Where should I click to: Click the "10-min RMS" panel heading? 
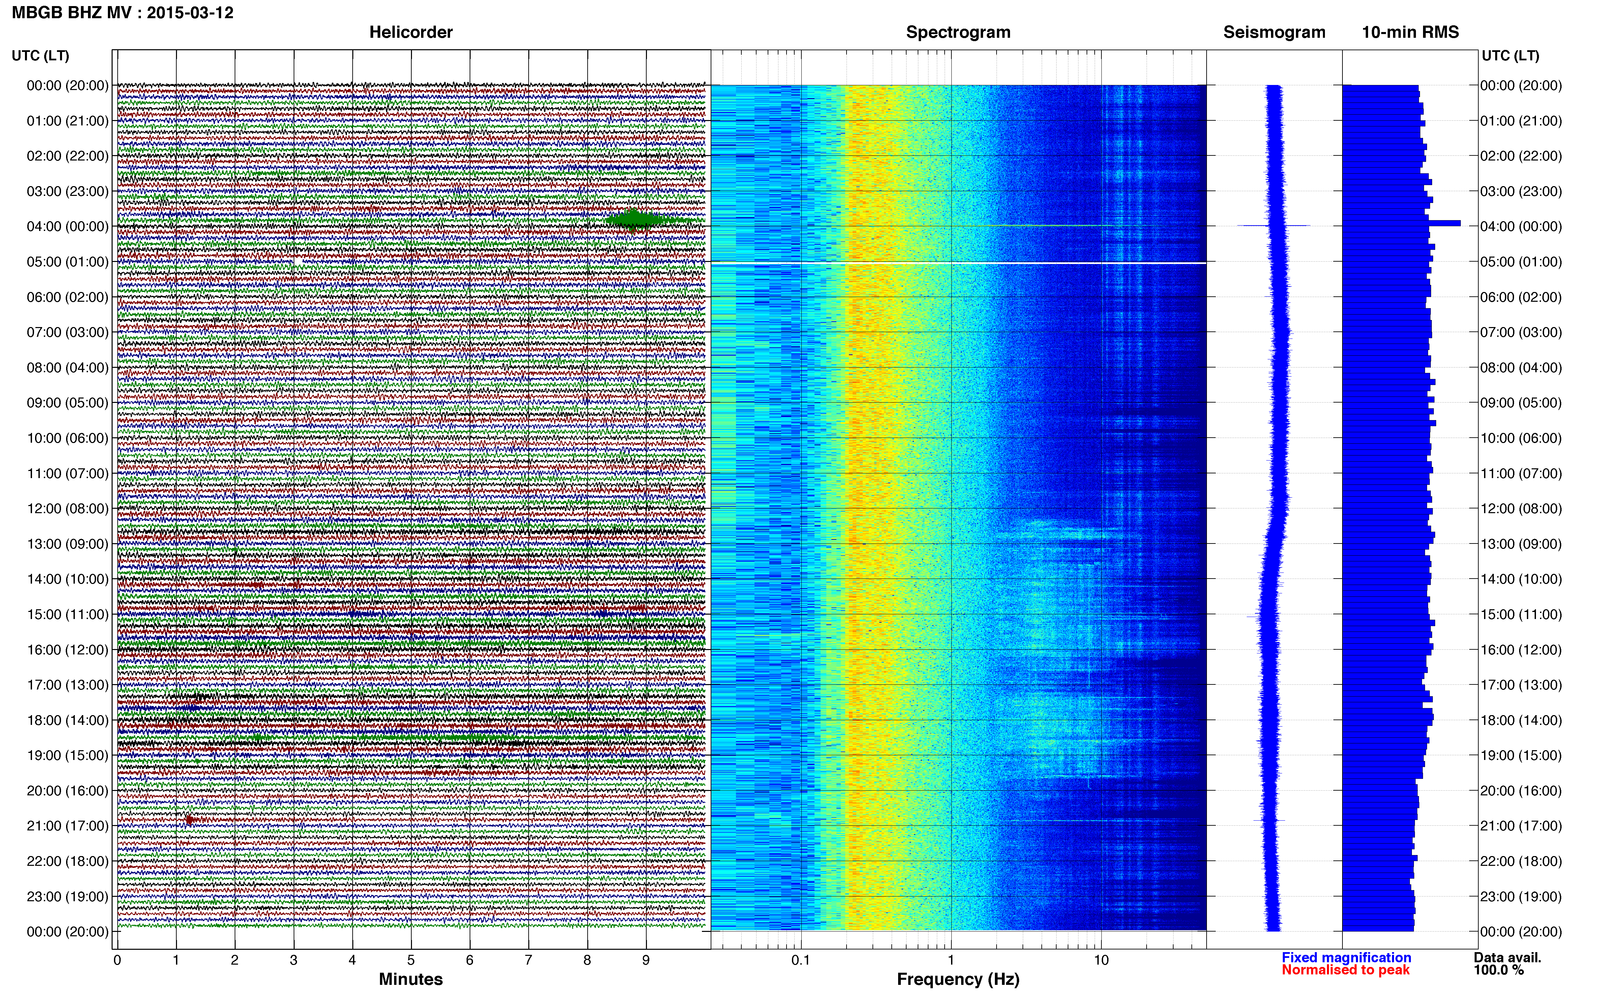click(1411, 32)
